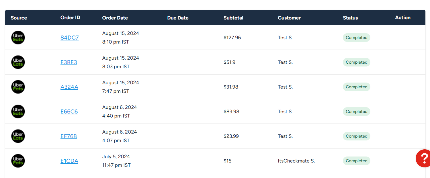Click the Uber Eats logo in the first row
The height and width of the screenshot is (178, 430).
(18, 38)
